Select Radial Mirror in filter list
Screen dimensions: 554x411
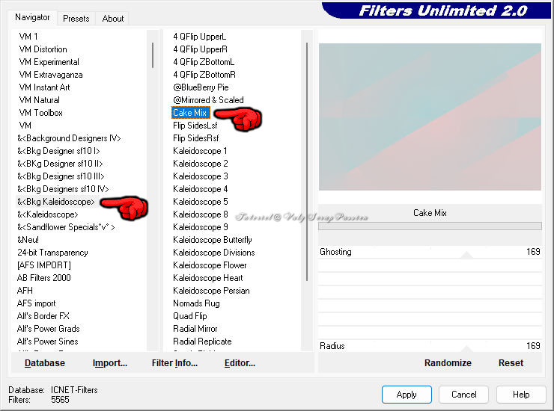(195, 329)
